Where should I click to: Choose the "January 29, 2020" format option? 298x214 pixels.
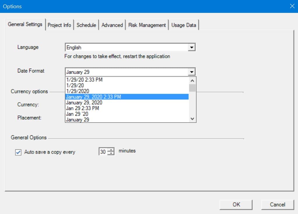88,103
